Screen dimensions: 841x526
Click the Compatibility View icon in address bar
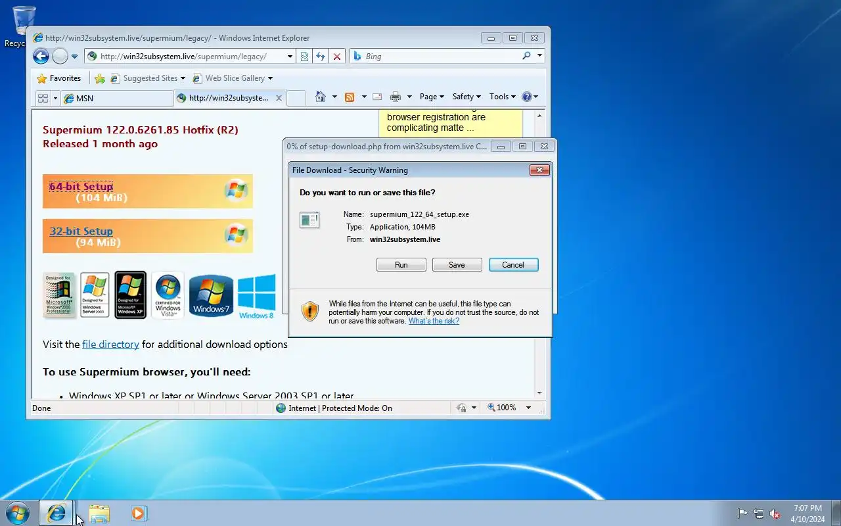(304, 57)
